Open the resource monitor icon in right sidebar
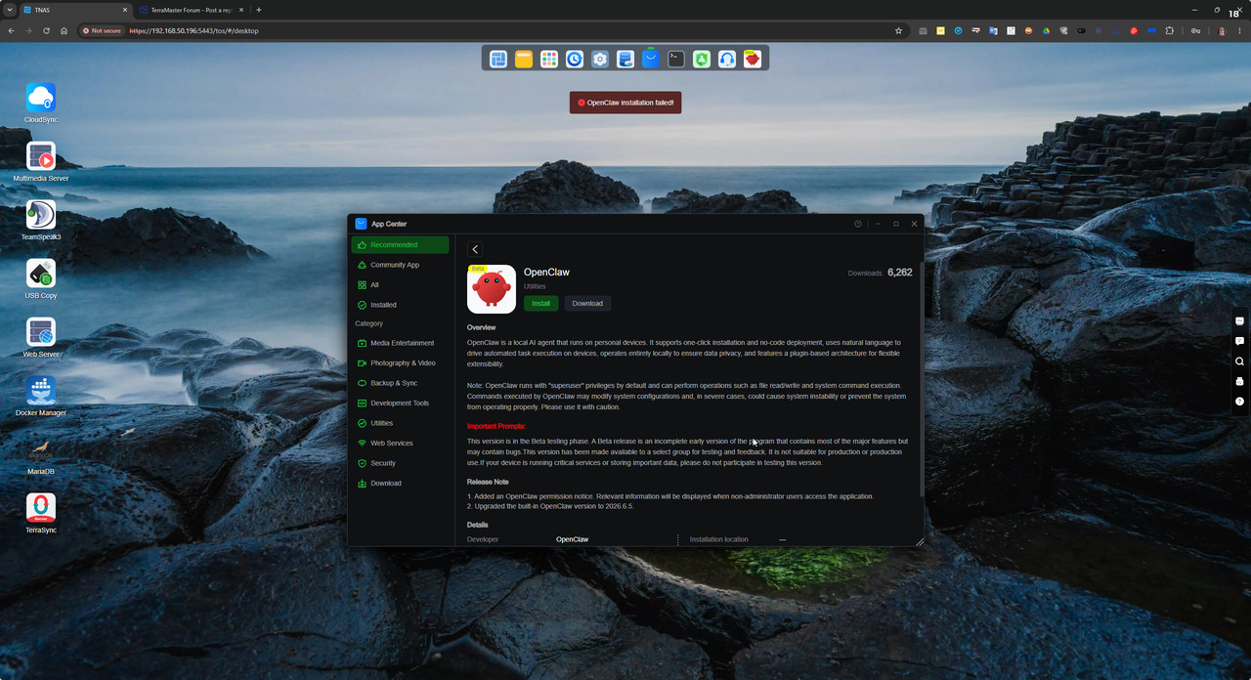Image resolution: width=1251 pixels, height=680 pixels. click(x=1239, y=321)
